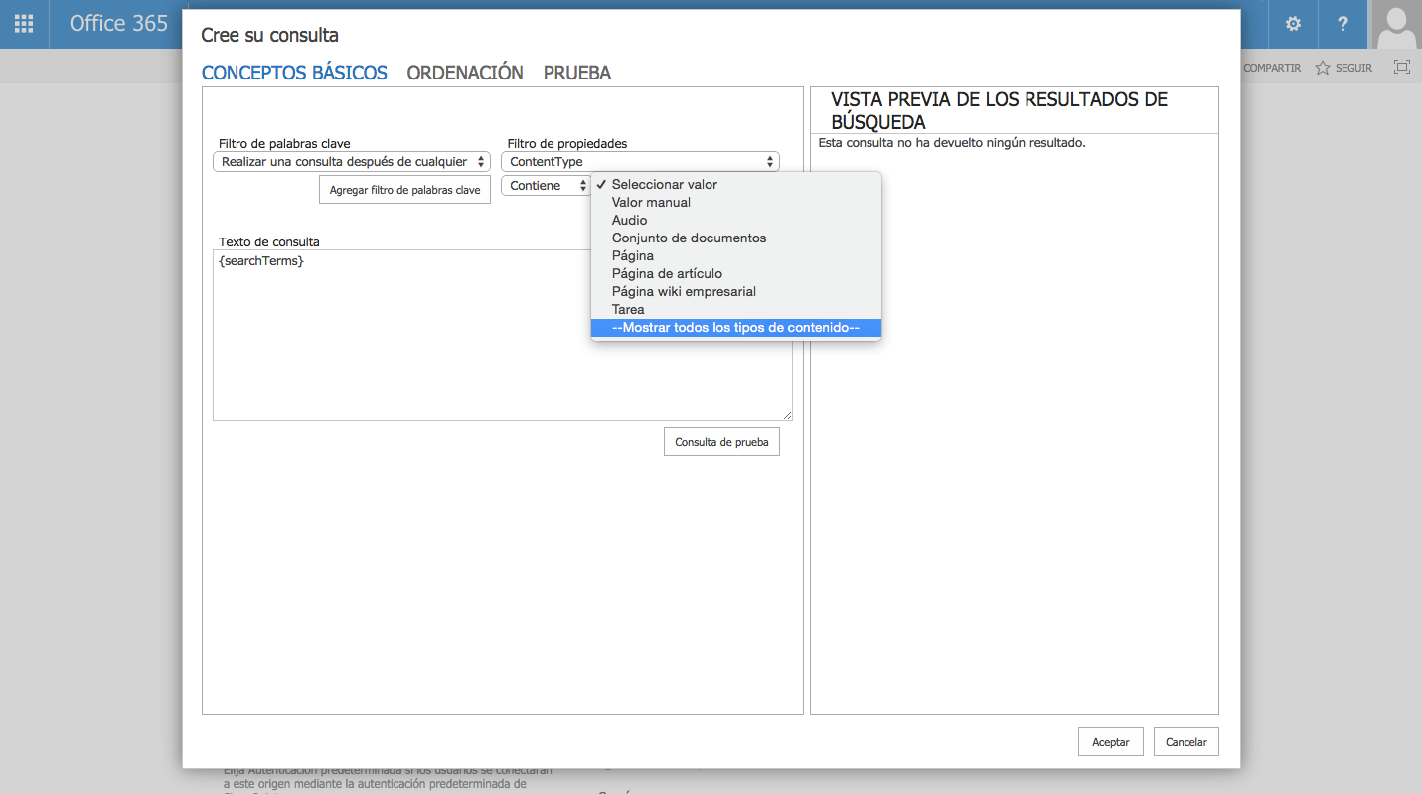Select Conjunto de documentos from the list
The image size is (1422, 794).
(688, 238)
